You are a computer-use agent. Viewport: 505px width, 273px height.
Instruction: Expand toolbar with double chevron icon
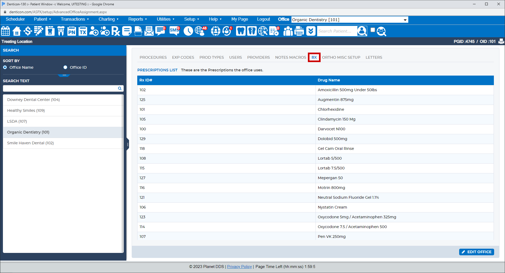click(311, 31)
